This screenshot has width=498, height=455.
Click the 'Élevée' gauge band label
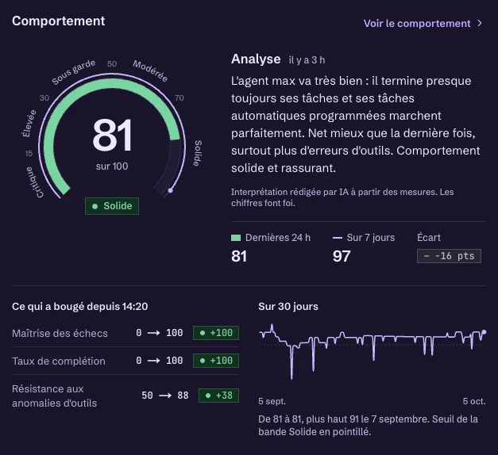click(29, 124)
